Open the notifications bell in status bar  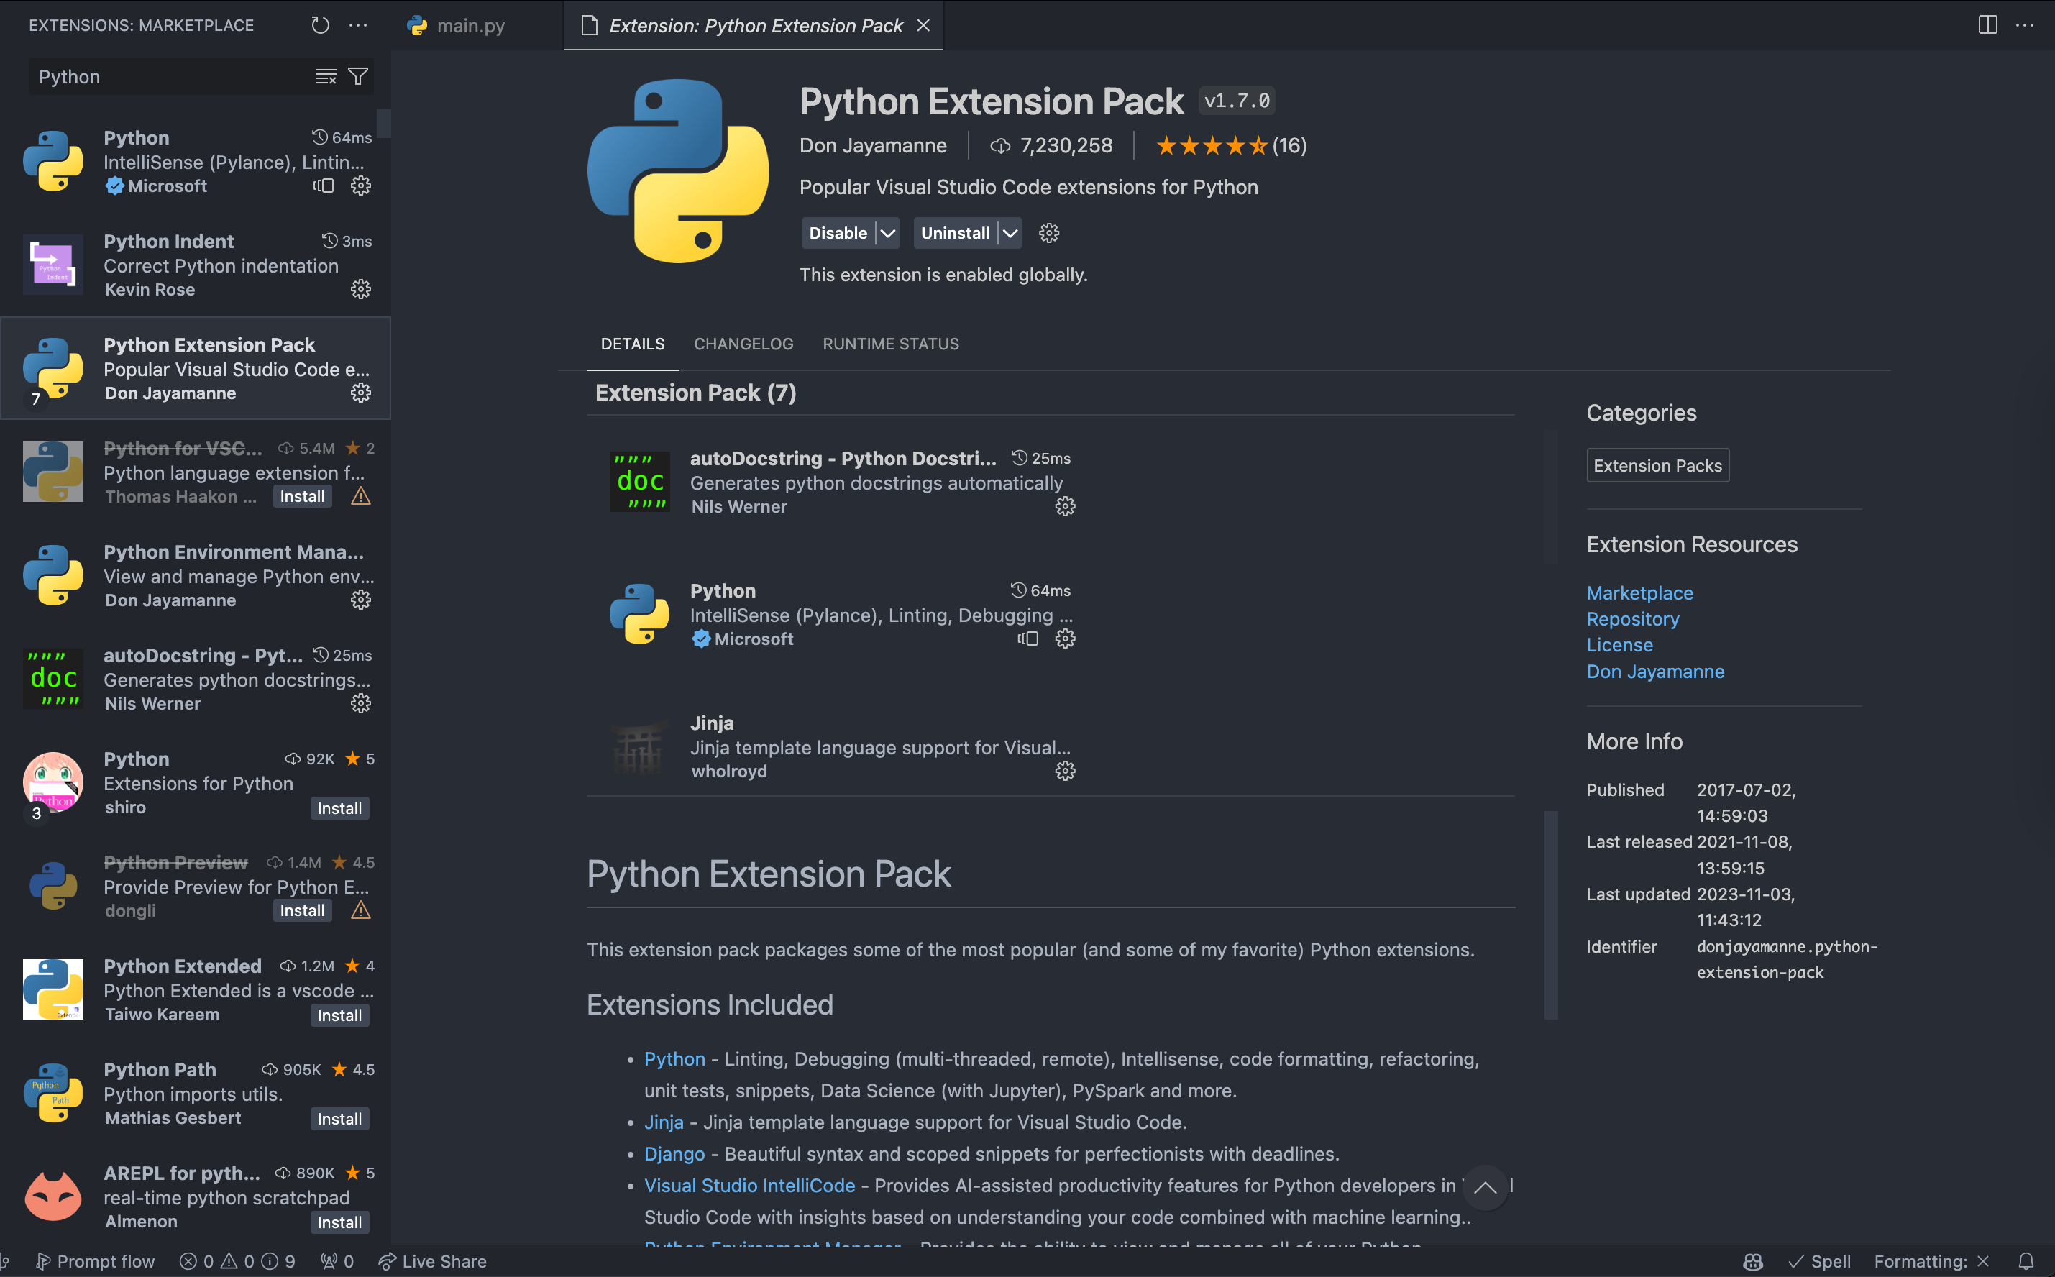coord(2025,1261)
